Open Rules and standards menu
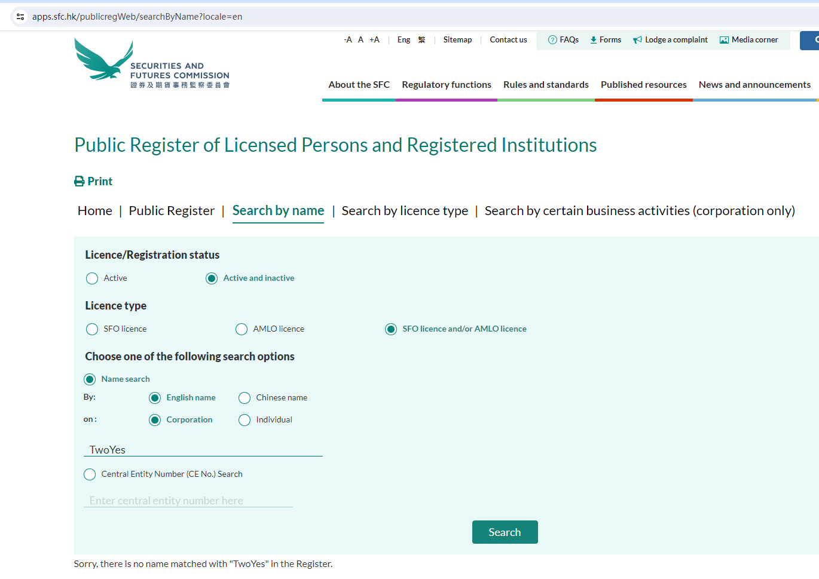This screenshot has height=579, width=819. coord(546,85)
